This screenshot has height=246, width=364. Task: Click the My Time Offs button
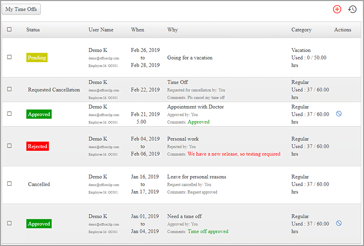point(21,9)
